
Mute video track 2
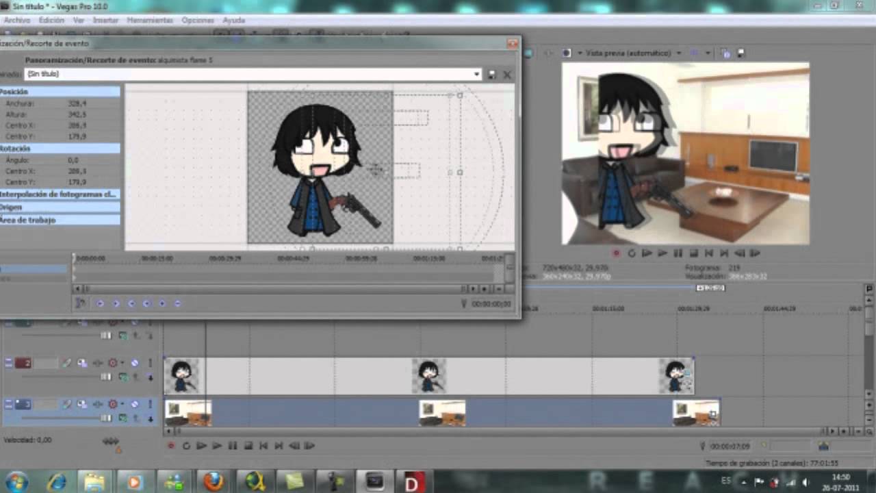point(134,364)
